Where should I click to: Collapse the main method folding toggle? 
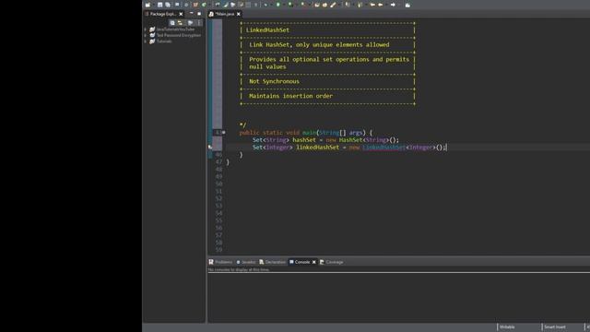(223, 133)
